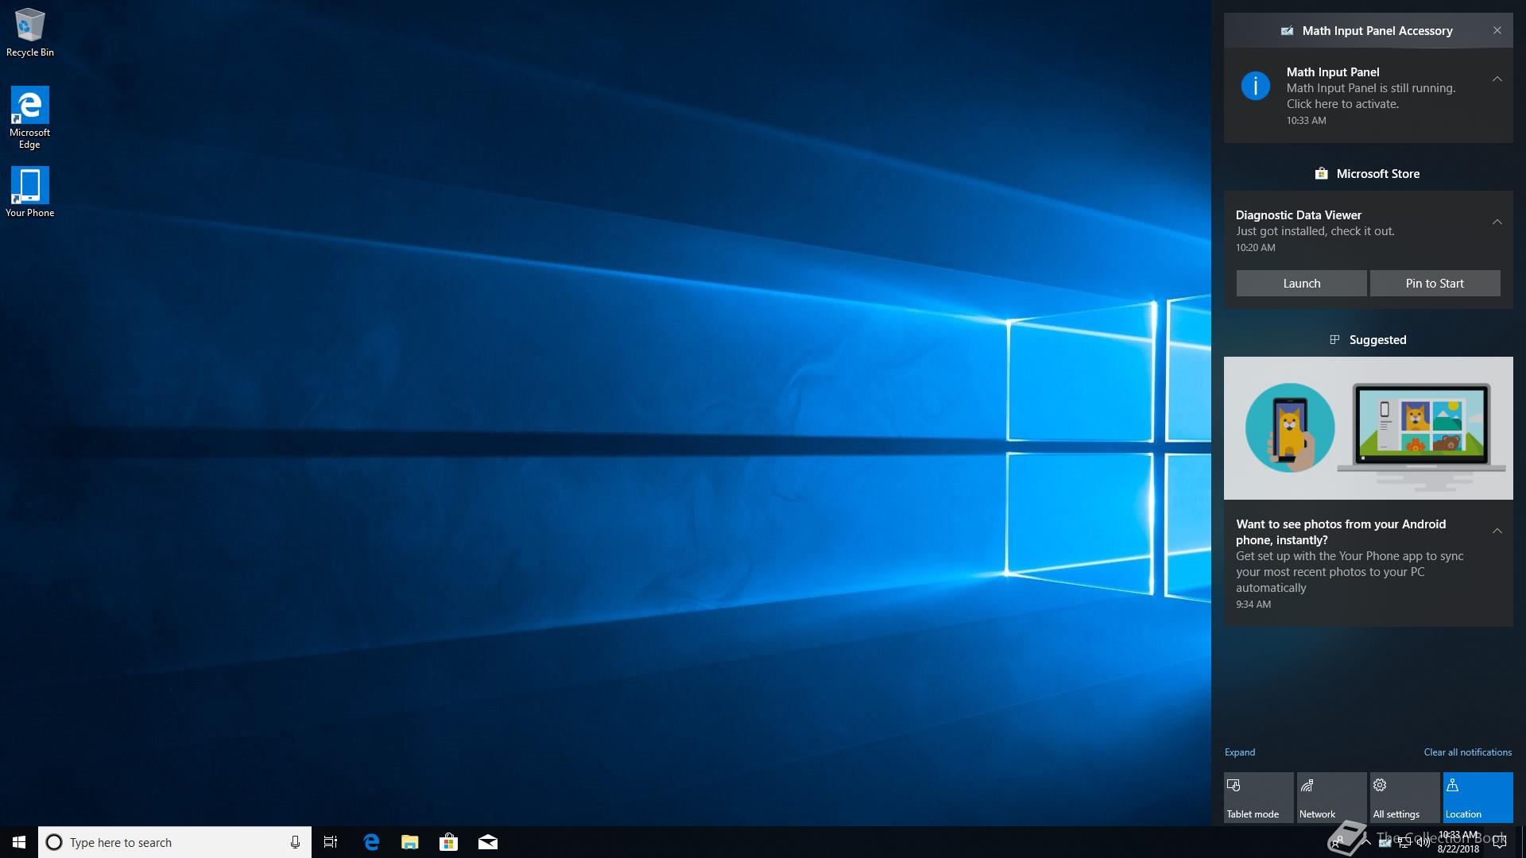Collapse the Math Input Panel notification
Viewport: 1526px width, 858px height.
tap(1497, 79)
